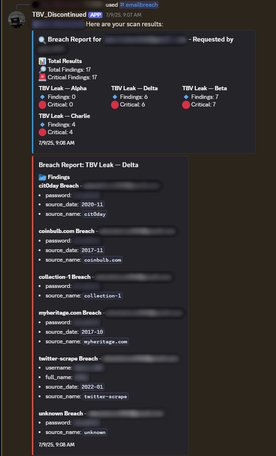This screenshot has height=456, width=276.
Task: Click the blurred email in the Breach Report for title
Action: [145, 40]
